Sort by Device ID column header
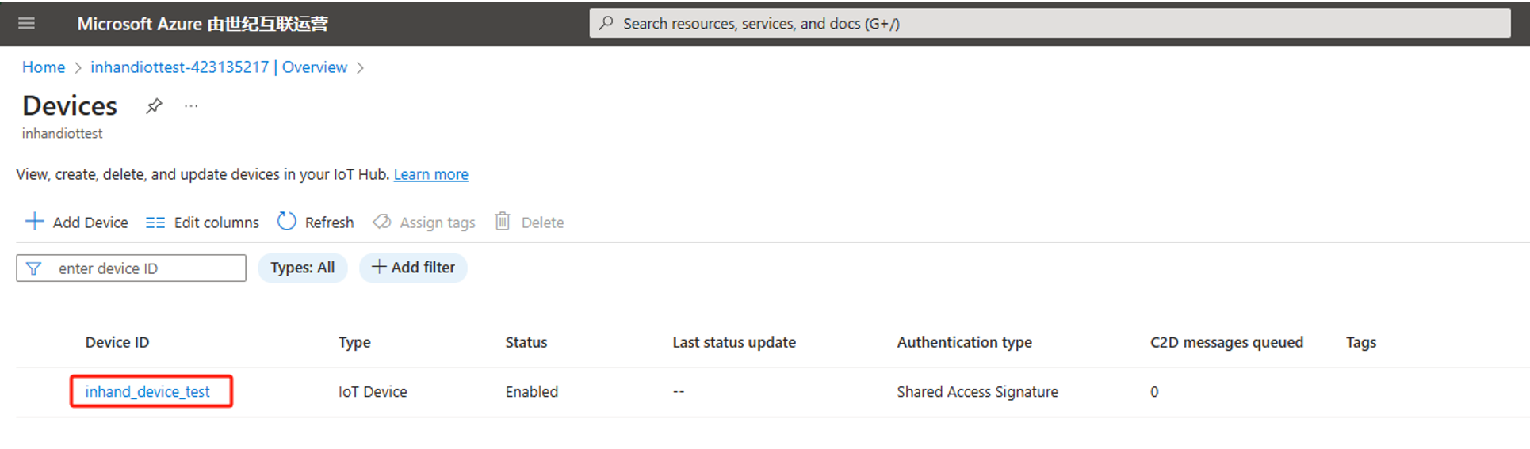The width and height of the screenshot is (1530, 449). (117, 342)
